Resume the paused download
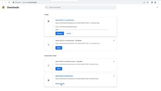The height and width of the screenshot is (91, 161). tap(60, 33)
